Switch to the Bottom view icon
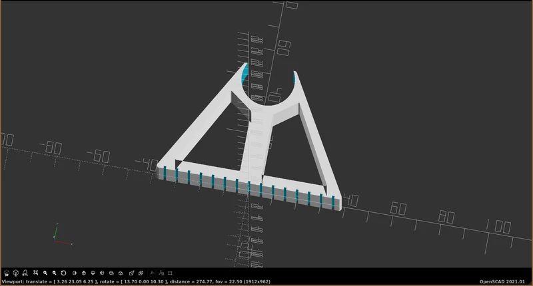 click(x=93, y=273)
